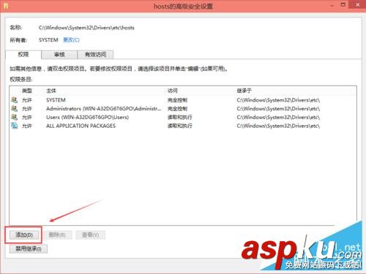Screen dimensions: 366x274
Task: Click the 更改(C) owner link
Action: tap(71, 40)
